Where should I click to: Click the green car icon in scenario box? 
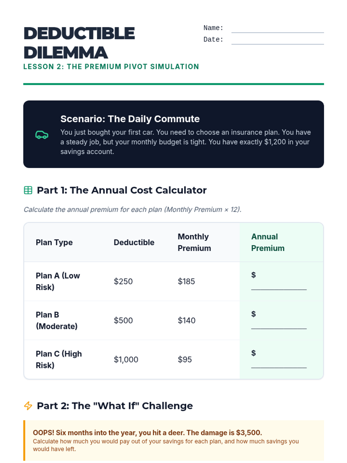tap(42, 135)
